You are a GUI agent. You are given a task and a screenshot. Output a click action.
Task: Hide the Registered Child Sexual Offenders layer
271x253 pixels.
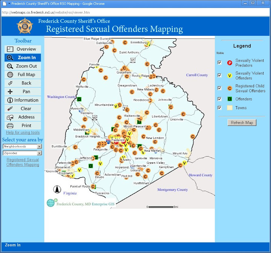pyautogui.click(x=219, y=88)
